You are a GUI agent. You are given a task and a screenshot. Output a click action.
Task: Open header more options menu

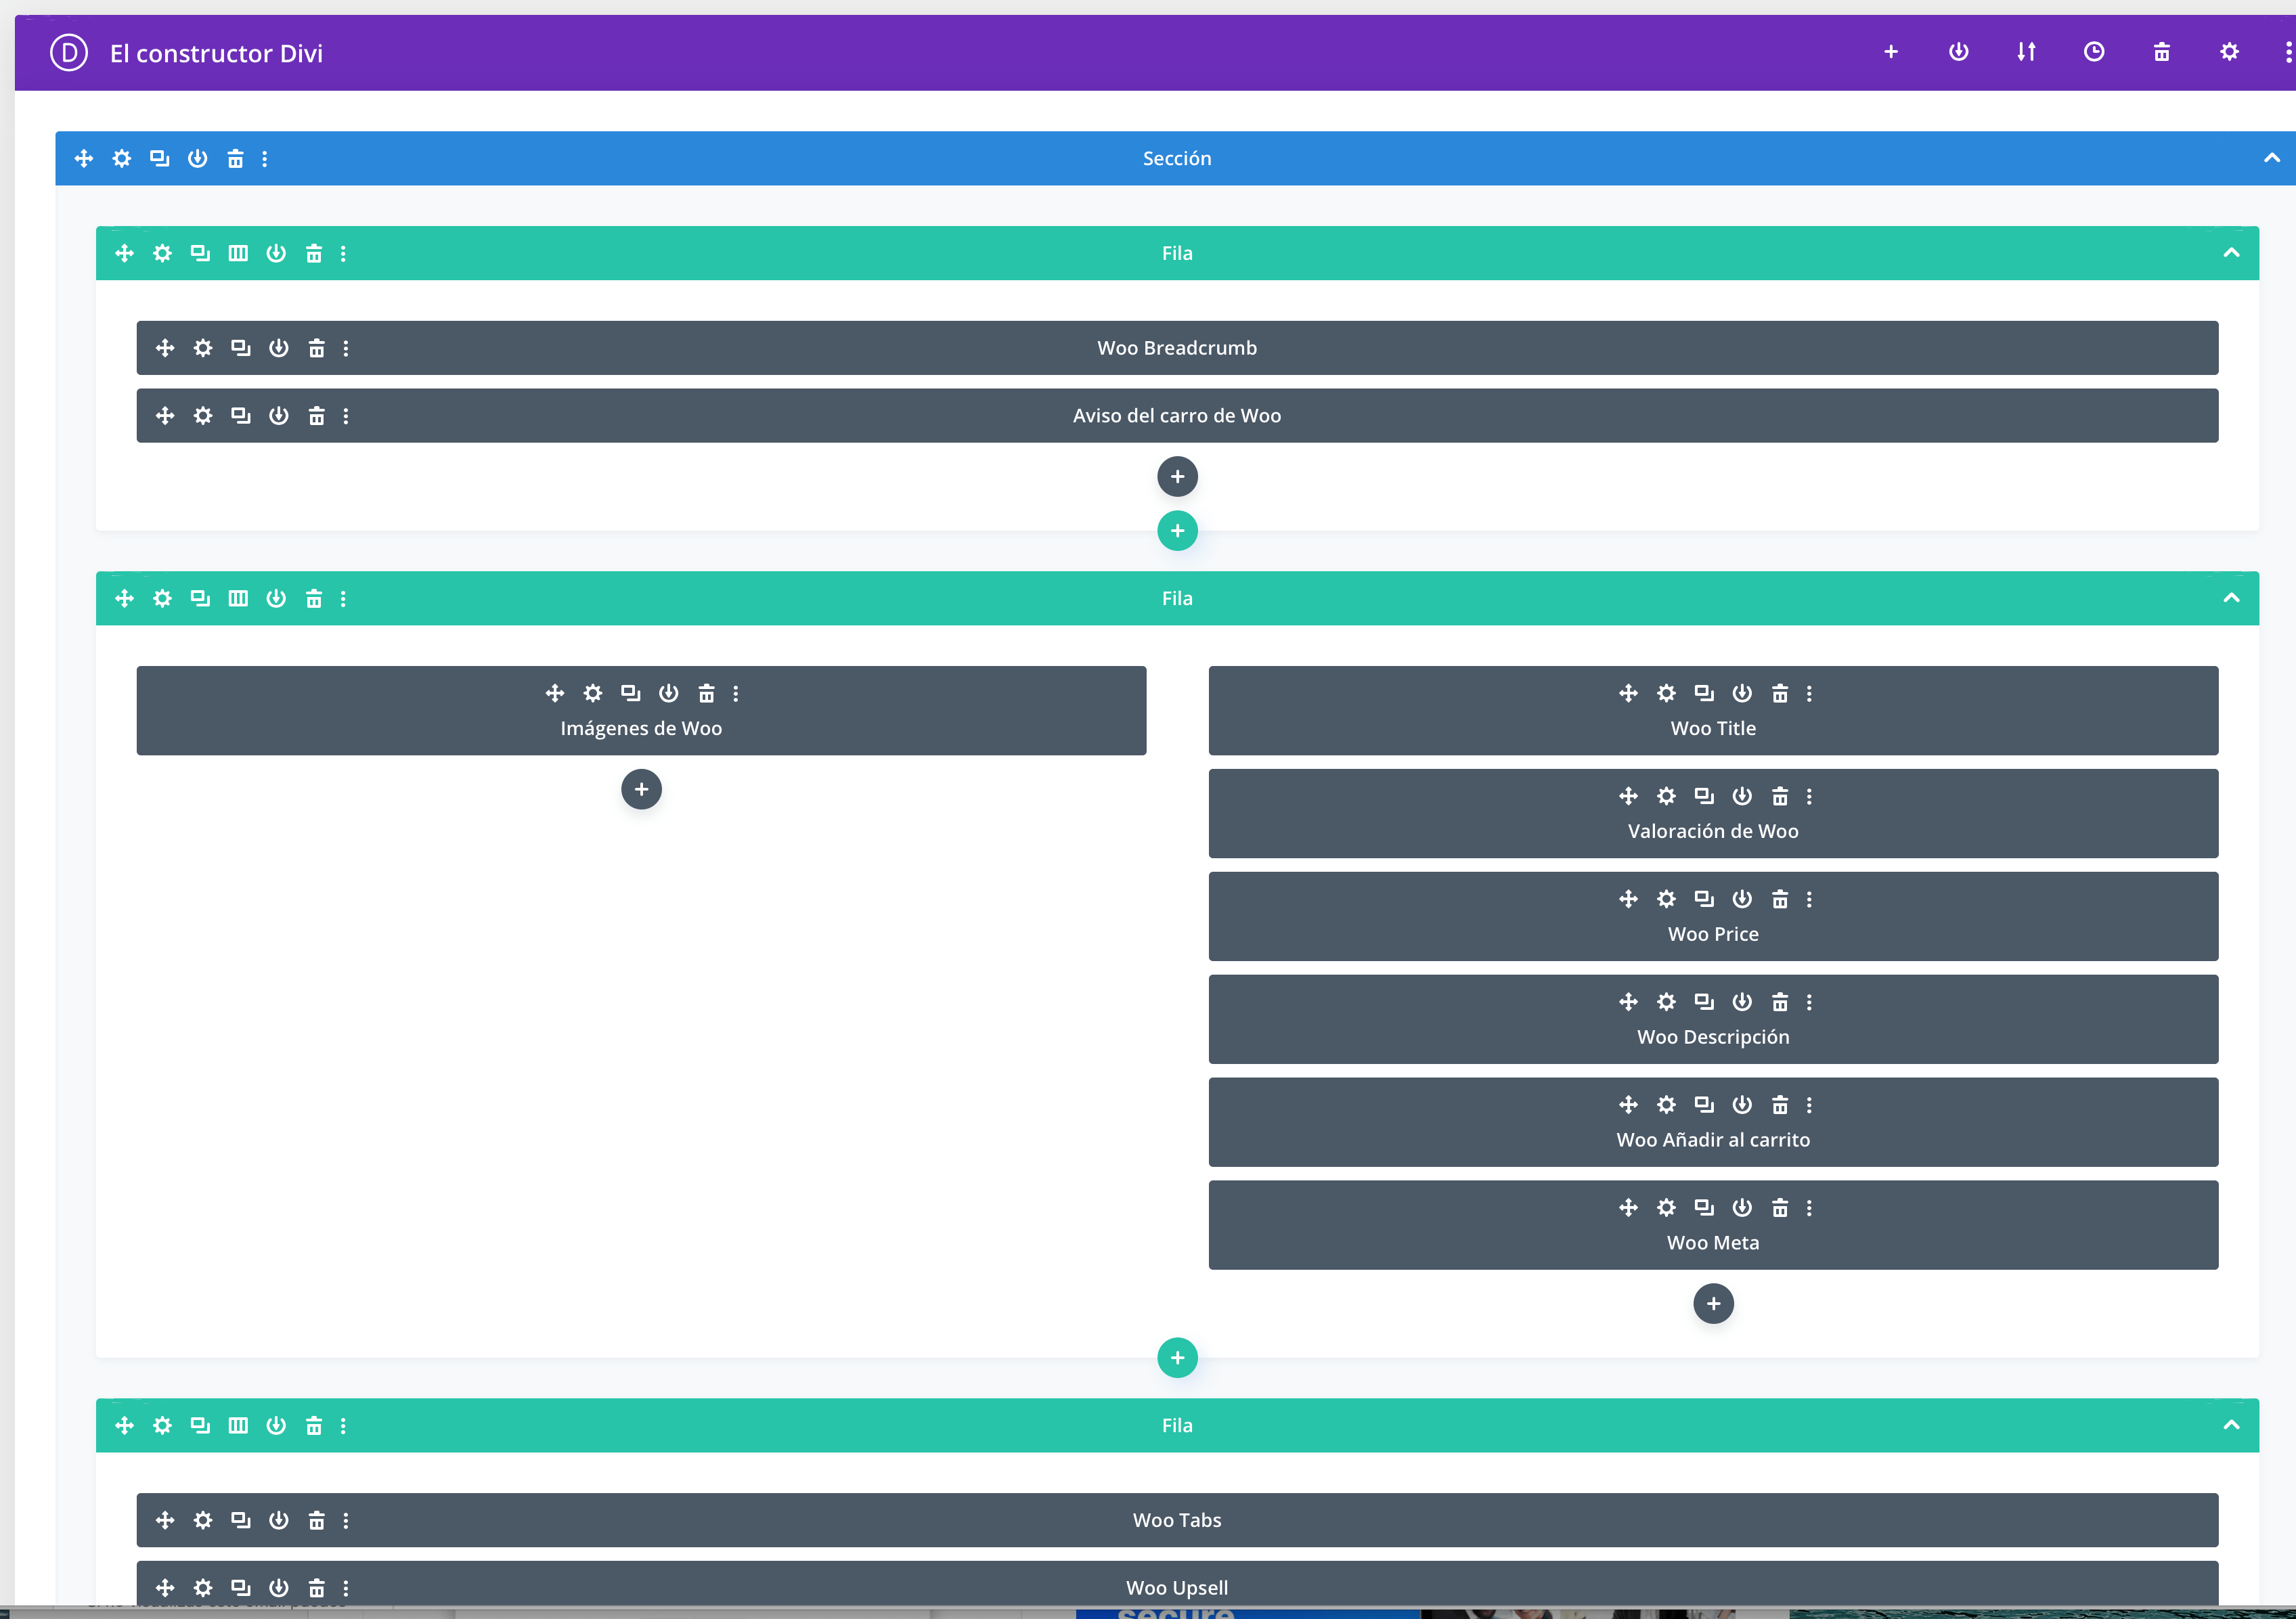(x=2288, y=52)
